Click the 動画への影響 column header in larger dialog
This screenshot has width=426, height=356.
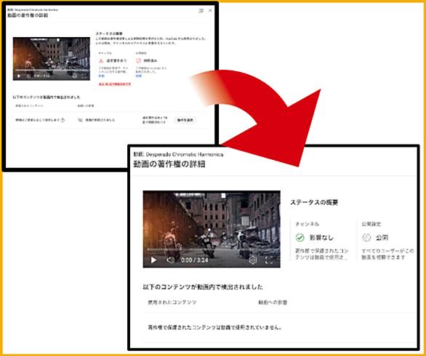coord(273,302)
